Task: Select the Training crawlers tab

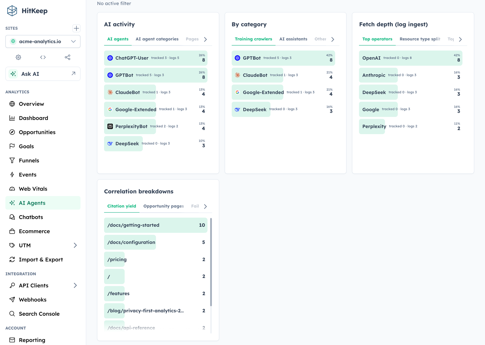Action: (253, 39)
